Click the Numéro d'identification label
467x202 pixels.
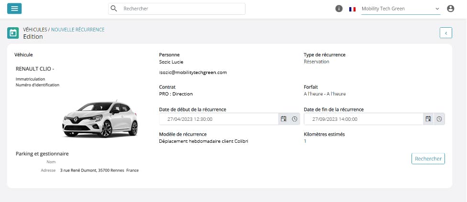tap(37, 85)
